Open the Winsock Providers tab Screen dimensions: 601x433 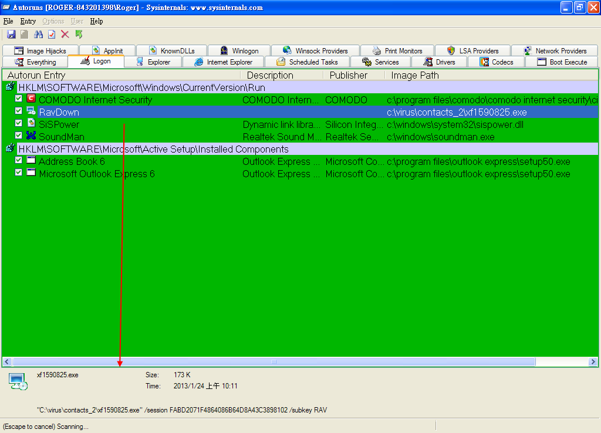315,50
